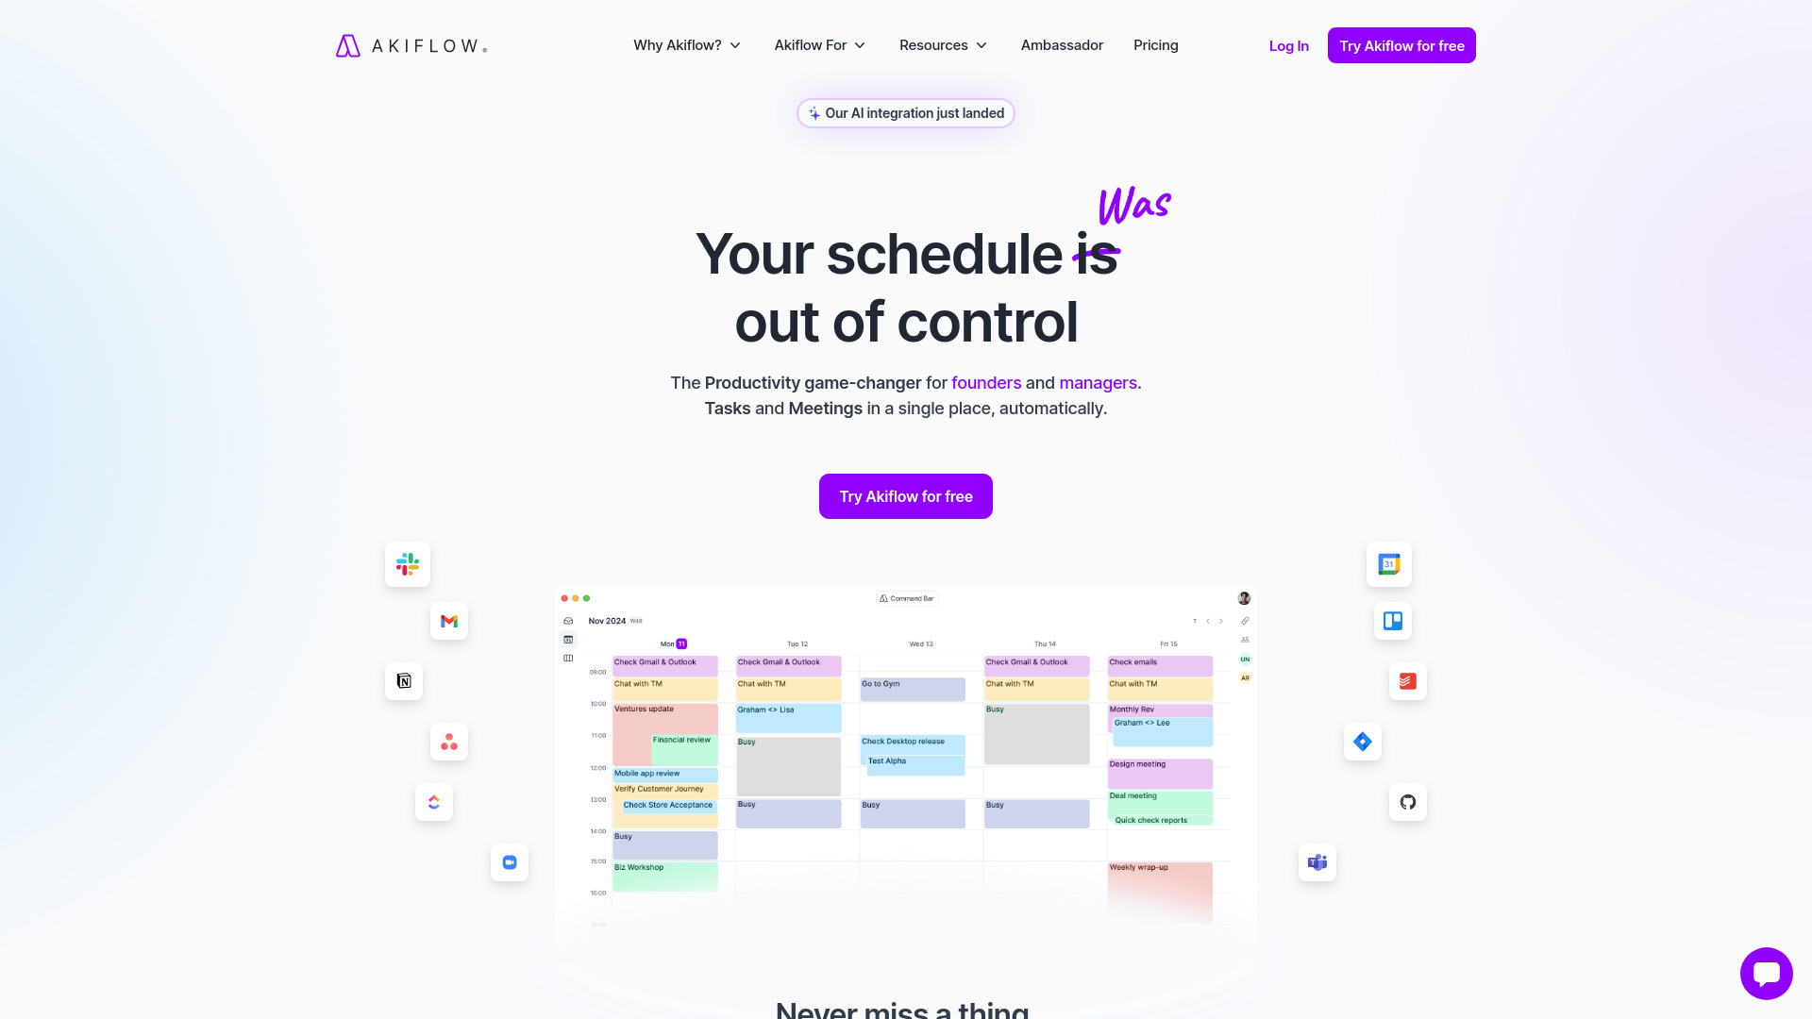
Task: Expand the Resources dropdown menu
Action: [x=944, y=44]
